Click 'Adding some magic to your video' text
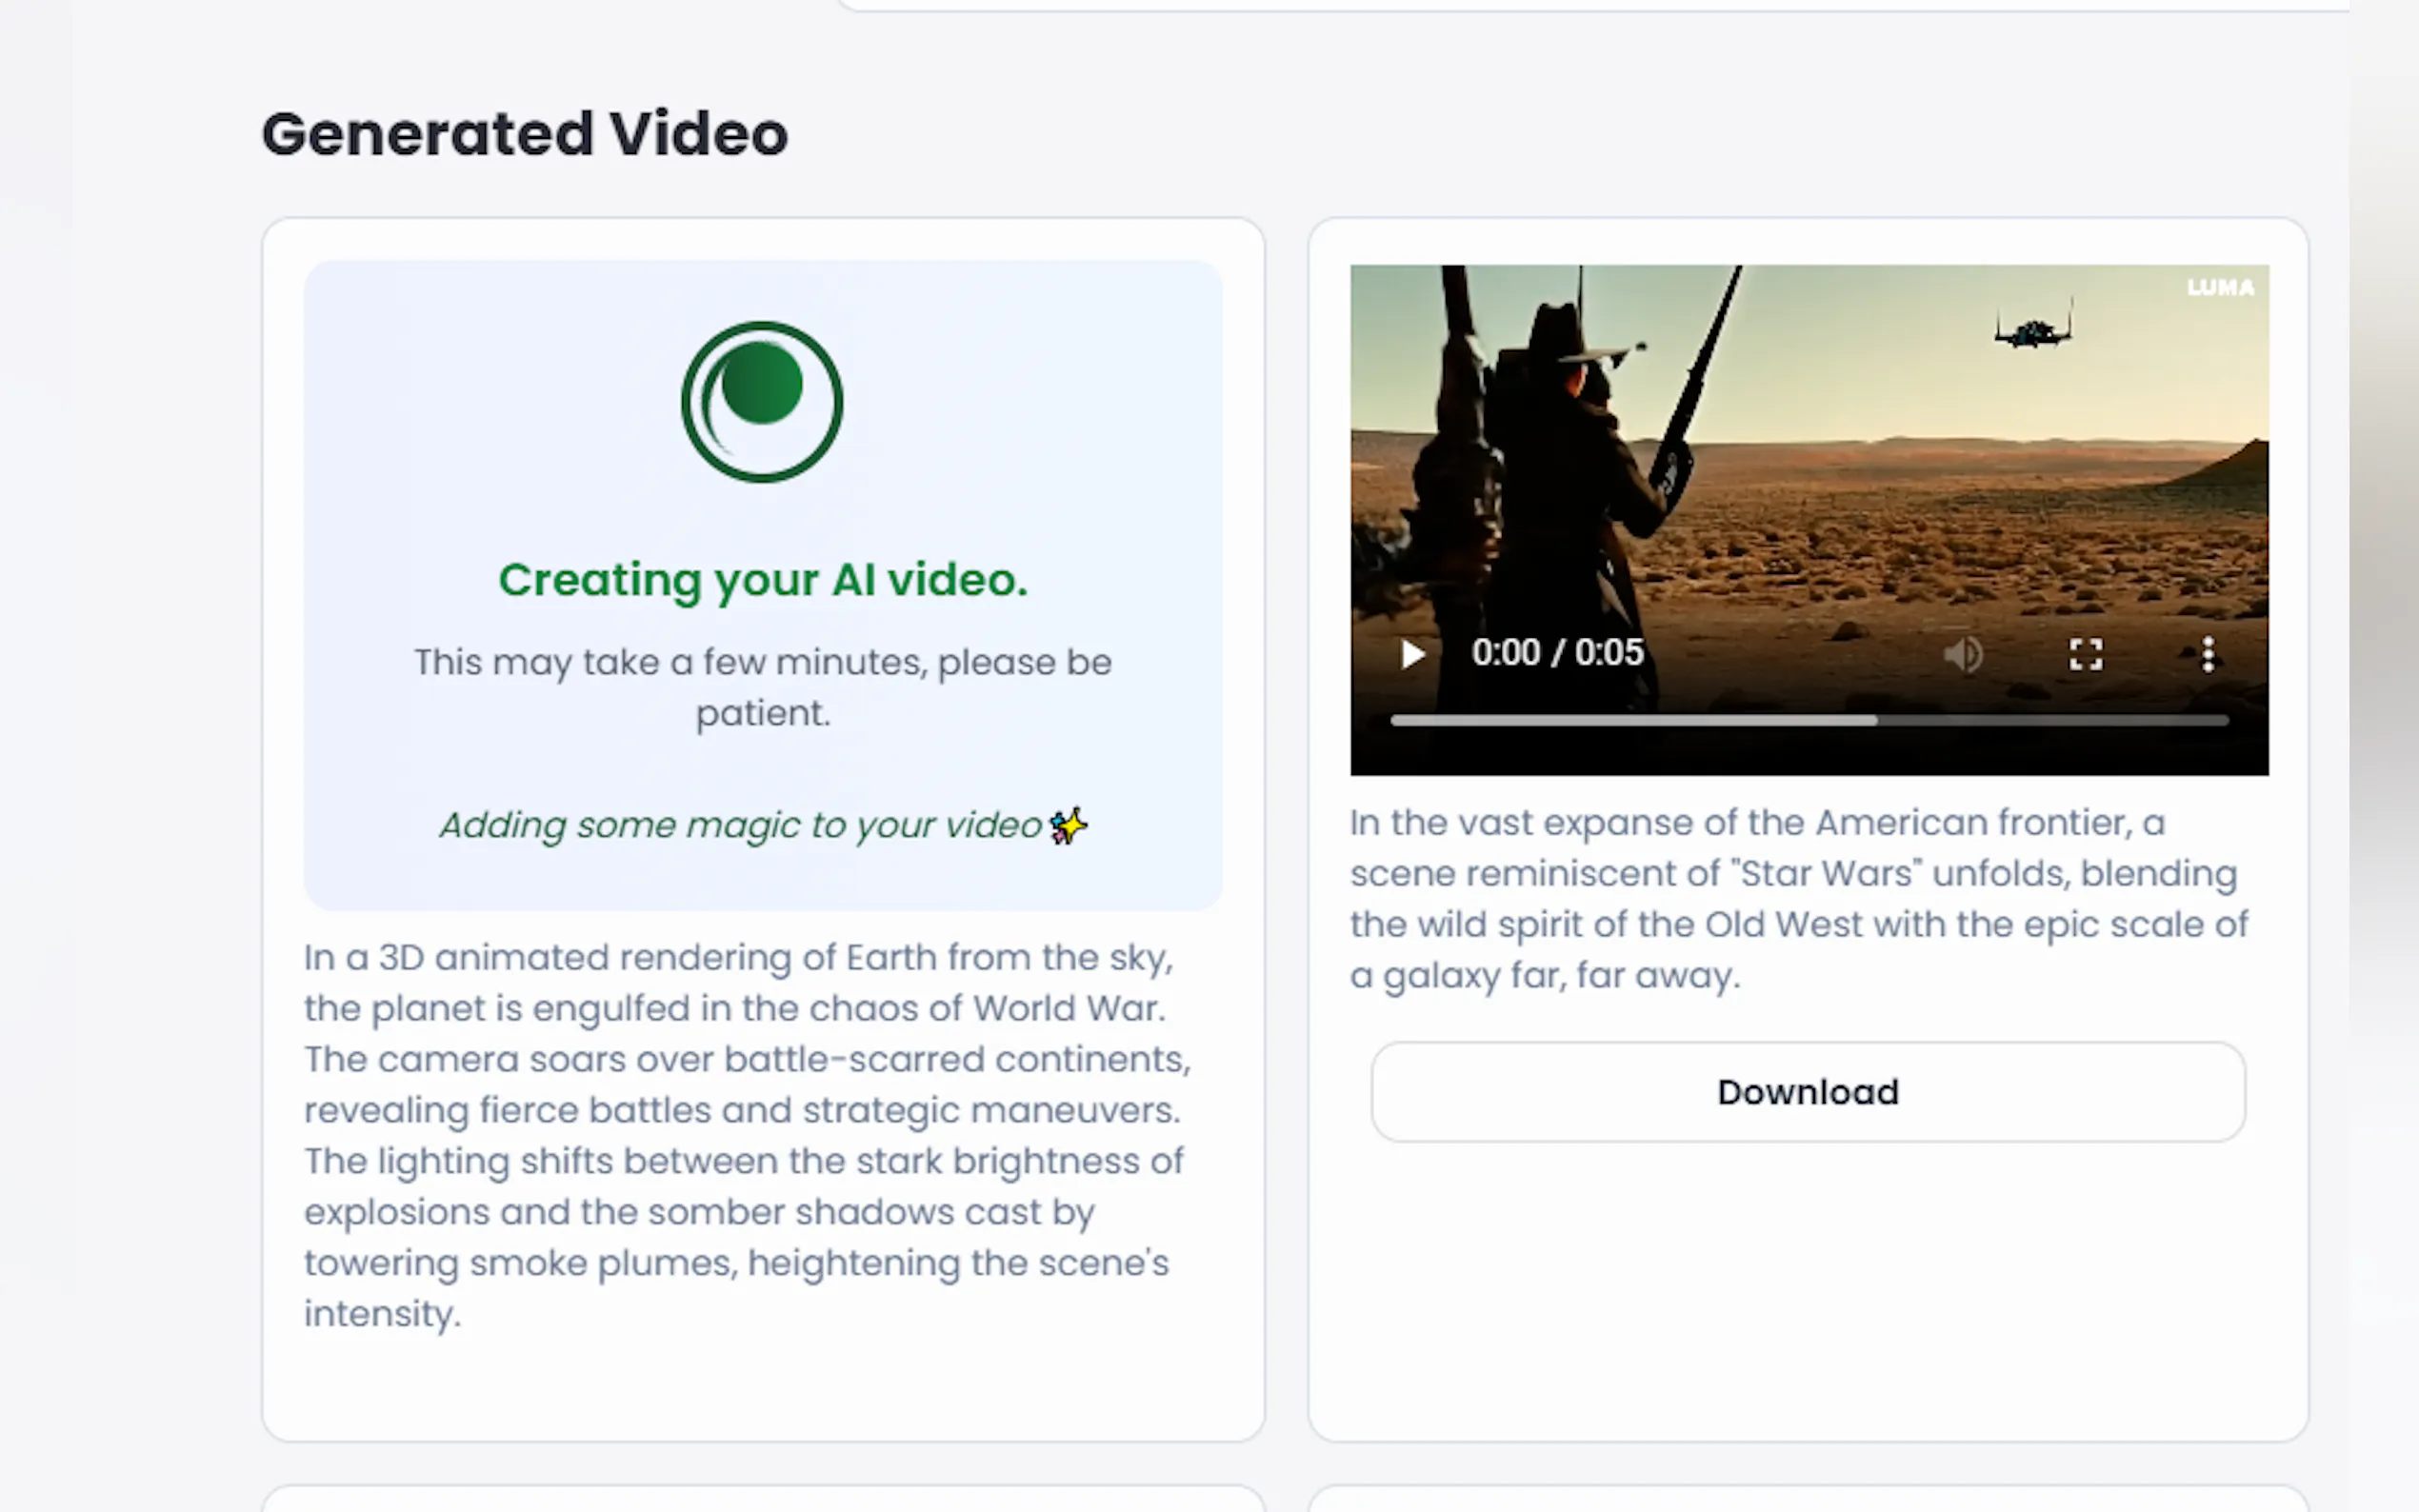The width and height of the screenshot is (2419, 1512). click(741, 826)
